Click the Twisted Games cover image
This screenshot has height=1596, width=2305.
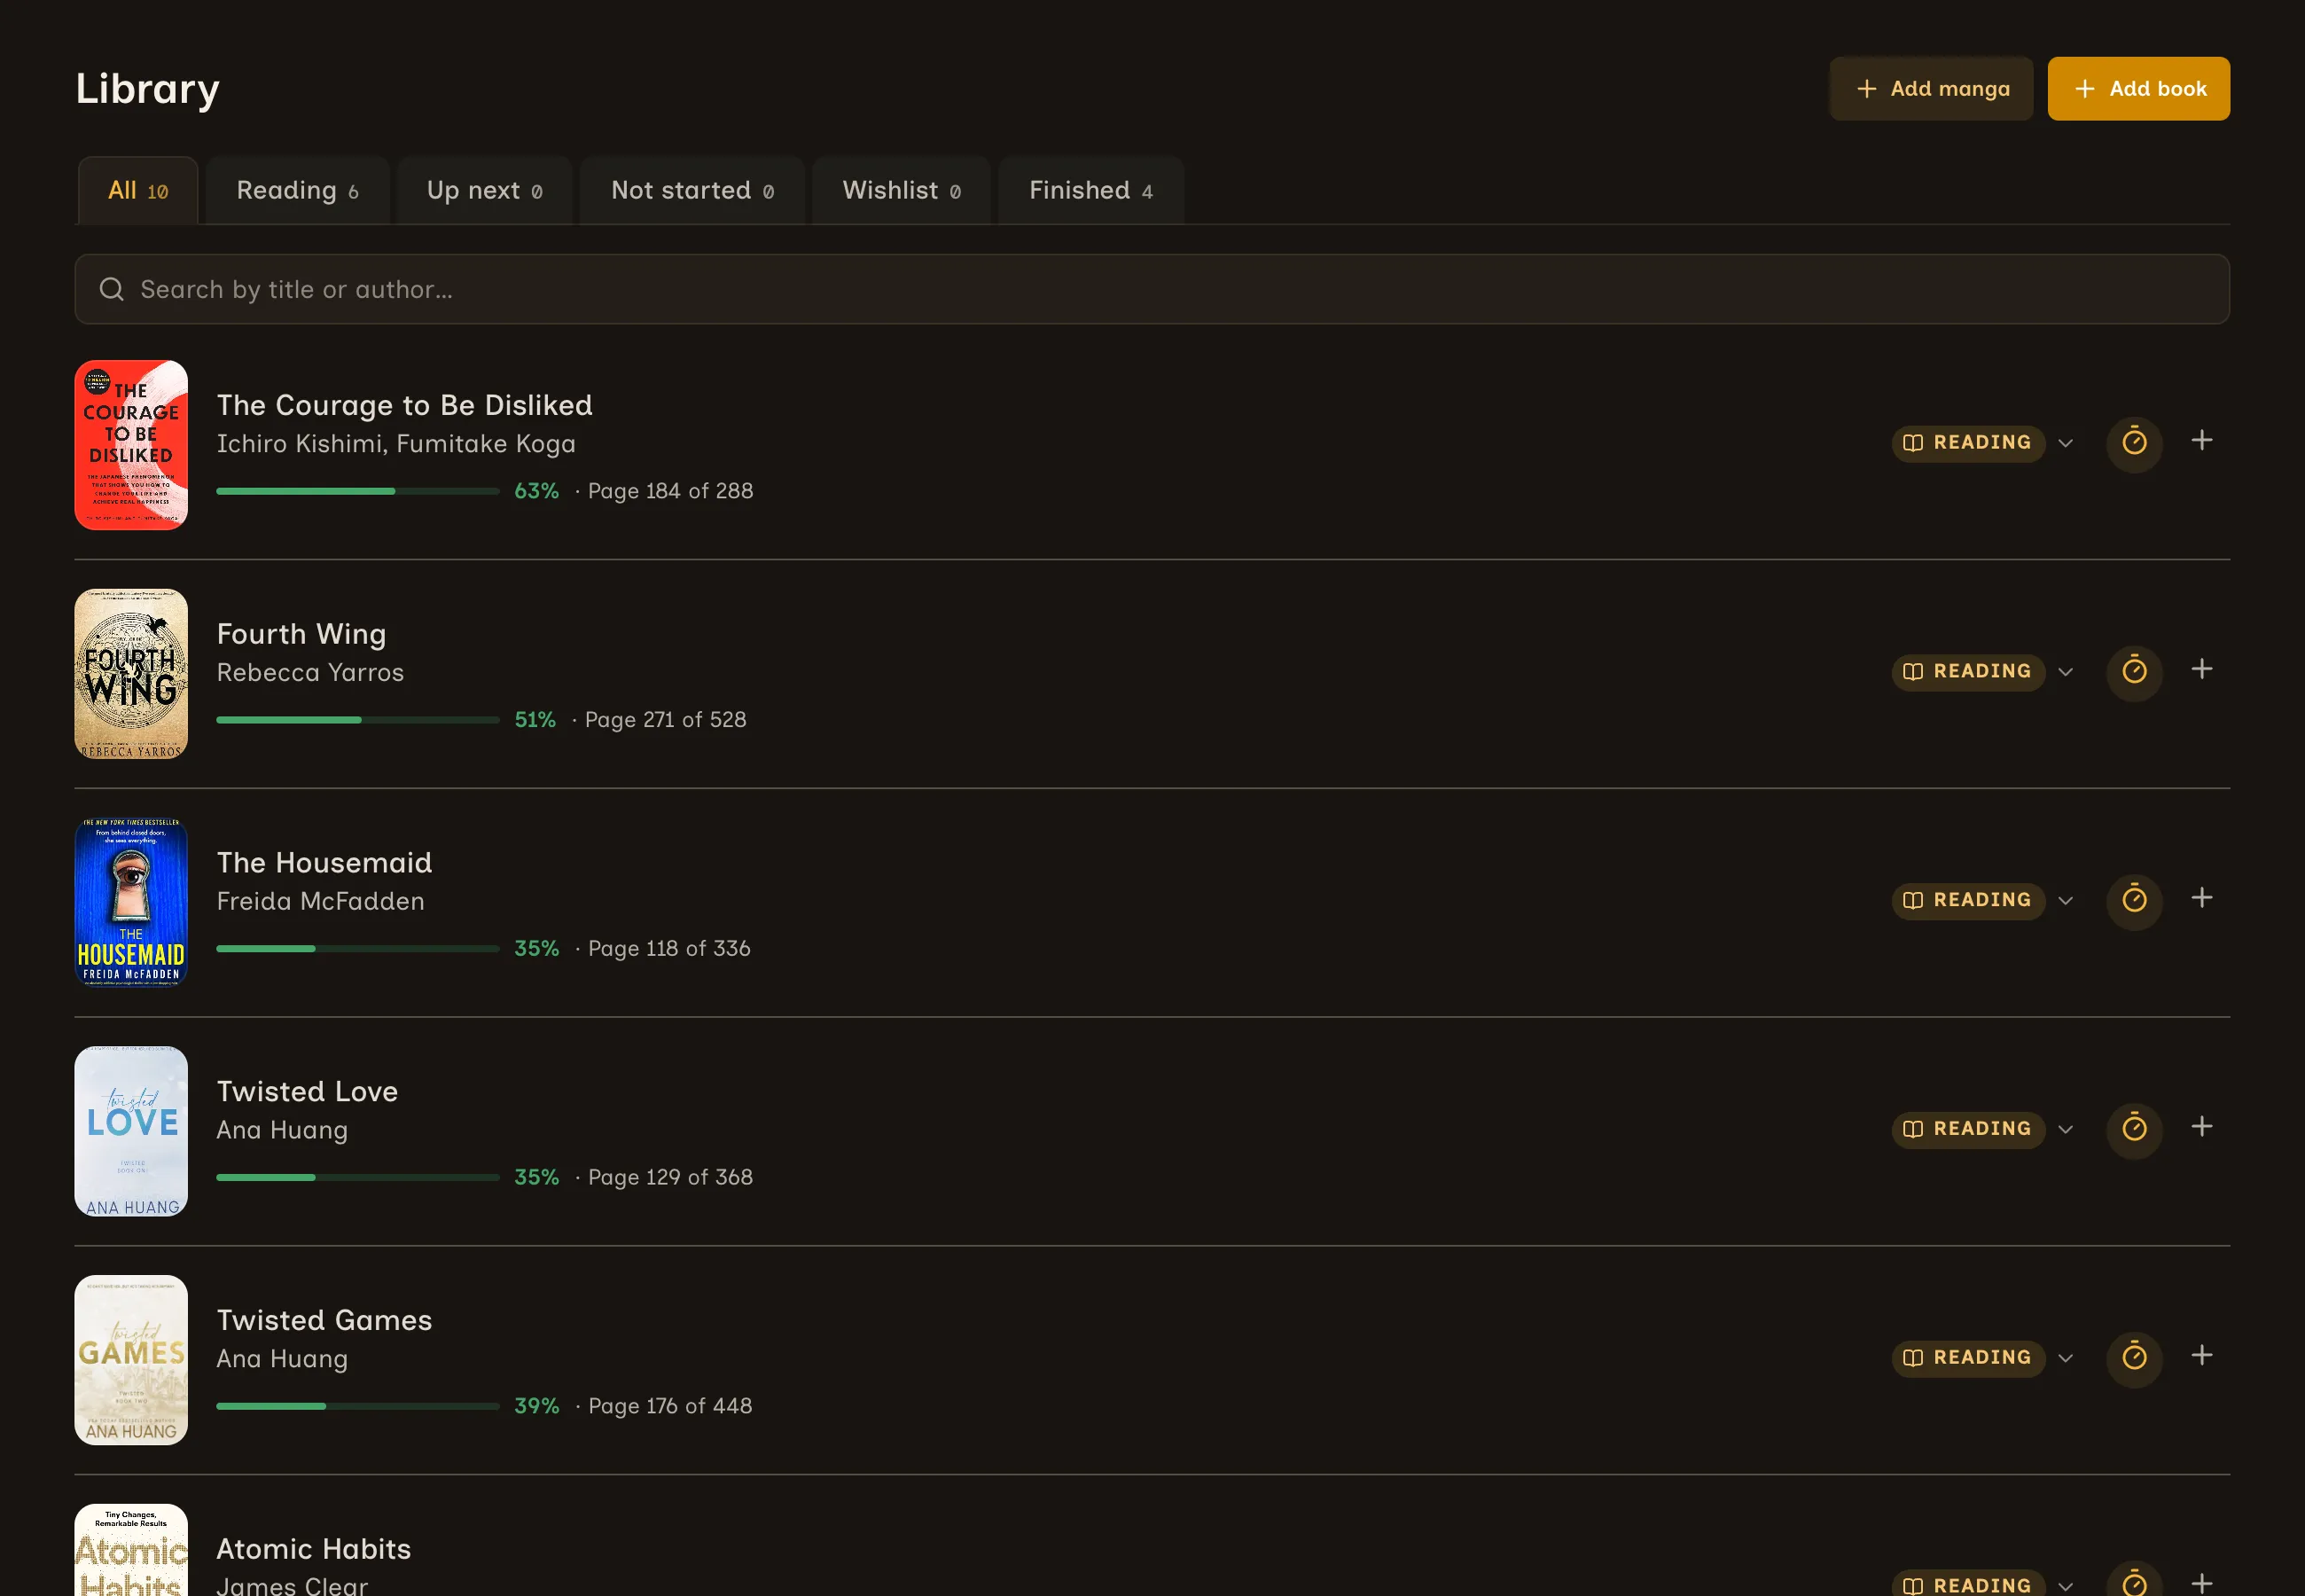tap(131, 1360)
